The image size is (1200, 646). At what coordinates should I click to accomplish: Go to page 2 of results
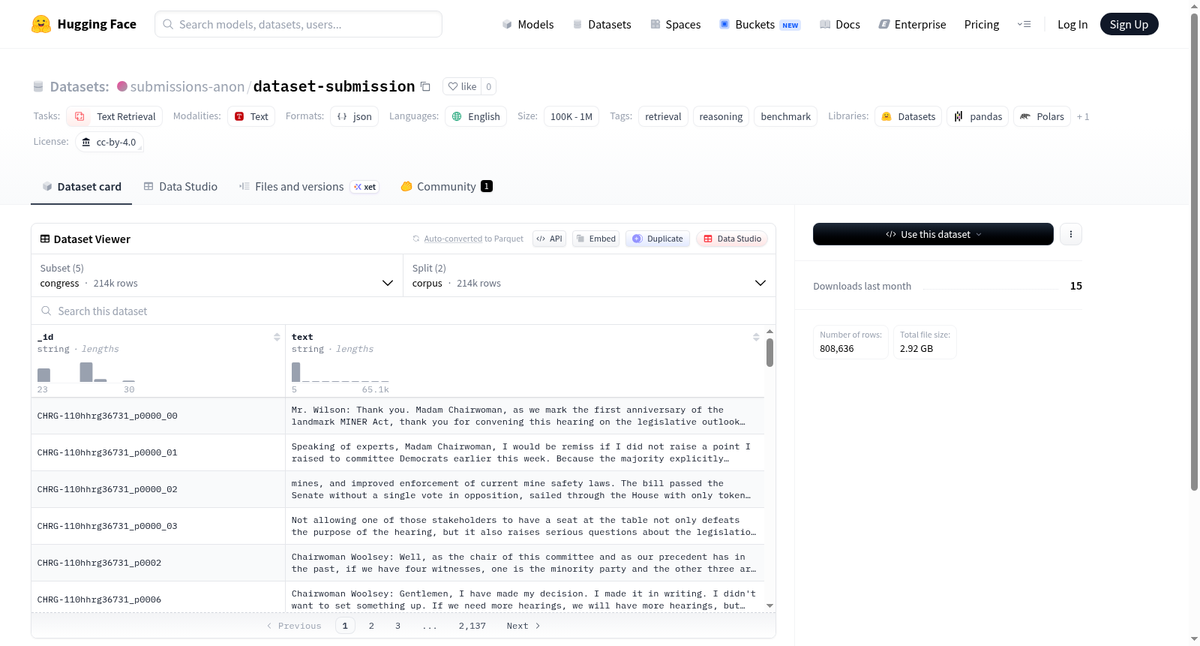pyautogui.click(x=371, y=626)
